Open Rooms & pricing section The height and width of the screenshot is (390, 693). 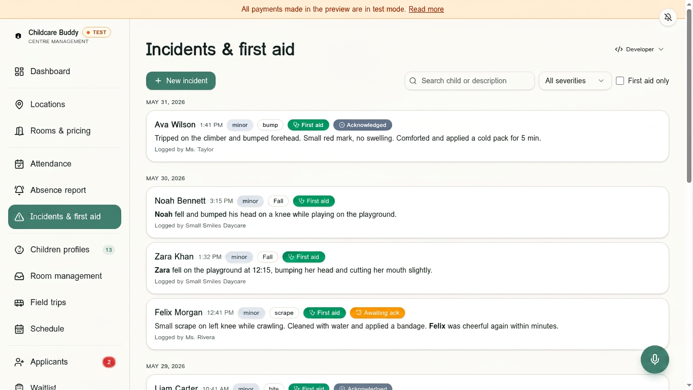click(x=65, y=131)
